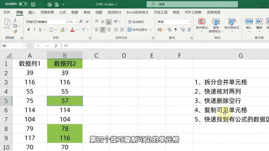269x151 pixels.
Task: Open the font name dropdown
Action: tap(66, 22)
